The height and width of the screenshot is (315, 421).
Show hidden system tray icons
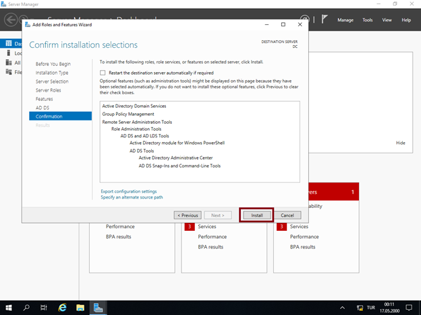click(x=342, y=308)
